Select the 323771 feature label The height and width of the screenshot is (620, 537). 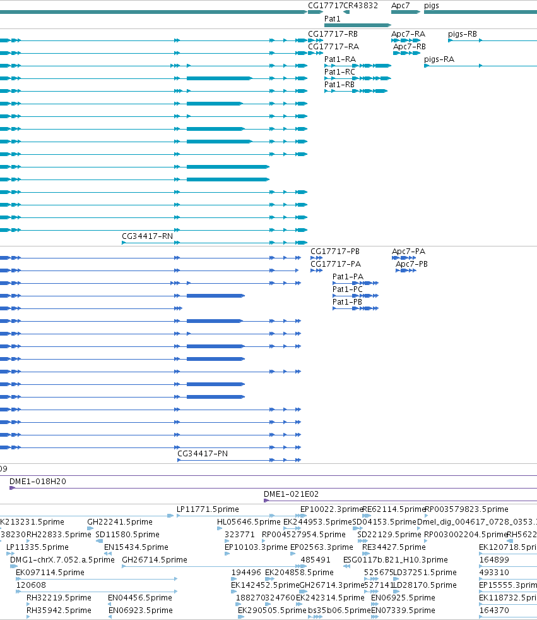point(240,535)
